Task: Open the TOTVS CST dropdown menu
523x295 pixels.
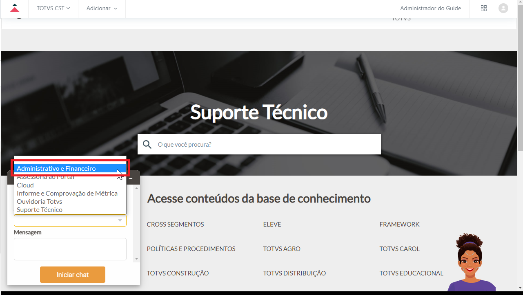Action: point(53,8)
